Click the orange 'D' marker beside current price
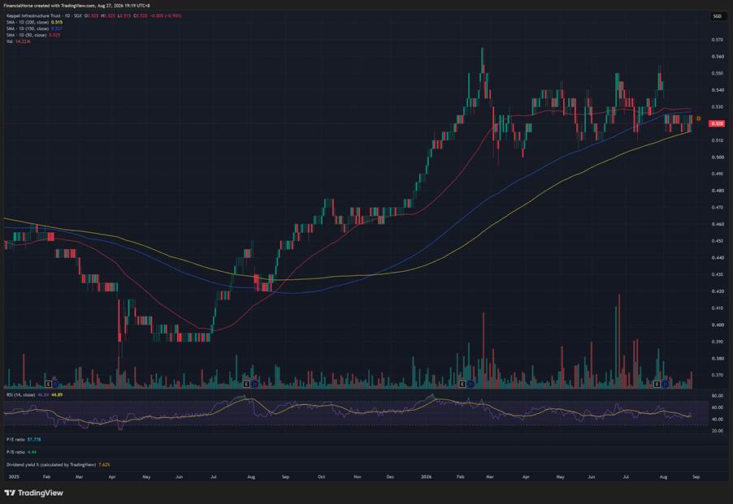The height and width of the screenshot is (504, 733). (x=698, y=119)
